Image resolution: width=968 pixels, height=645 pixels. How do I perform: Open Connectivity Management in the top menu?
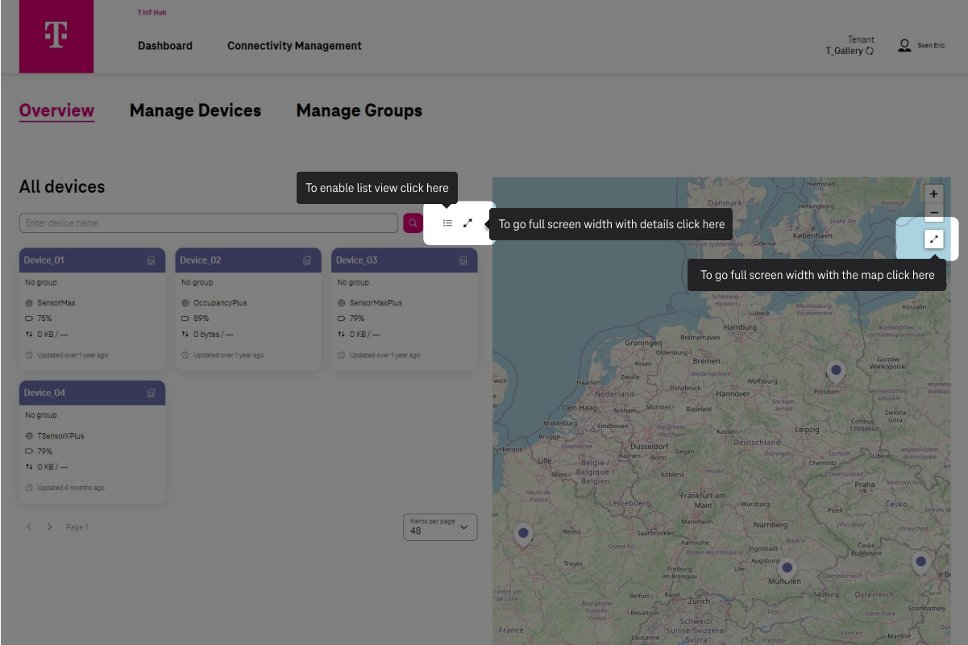294,46
